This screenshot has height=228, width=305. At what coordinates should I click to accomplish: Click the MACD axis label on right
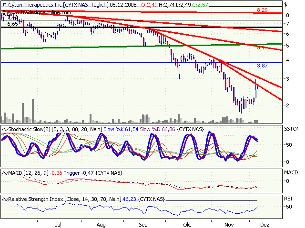point(291,172)
